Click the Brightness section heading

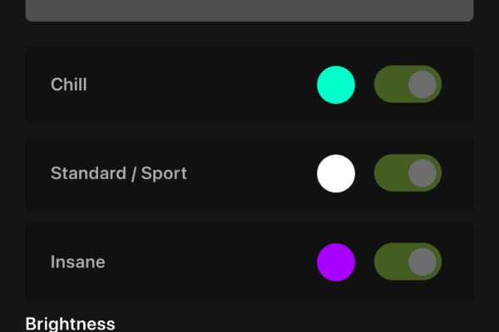click(70, 323)
